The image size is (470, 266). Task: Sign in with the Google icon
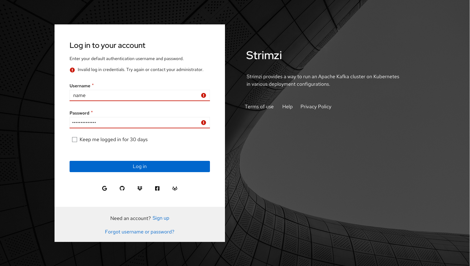pos(105,188)
